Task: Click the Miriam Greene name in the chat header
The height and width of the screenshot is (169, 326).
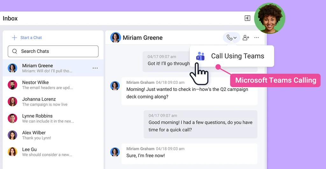Action: click(143, 38)
